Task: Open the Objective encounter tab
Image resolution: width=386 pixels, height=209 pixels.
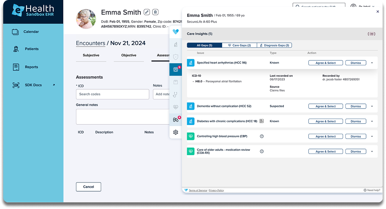Action: tap(129, 55)
